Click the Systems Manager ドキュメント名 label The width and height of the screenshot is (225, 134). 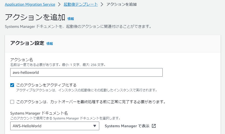pos(39,113)
